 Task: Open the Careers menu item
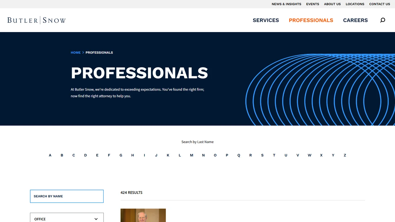click(x=355, y=20)
